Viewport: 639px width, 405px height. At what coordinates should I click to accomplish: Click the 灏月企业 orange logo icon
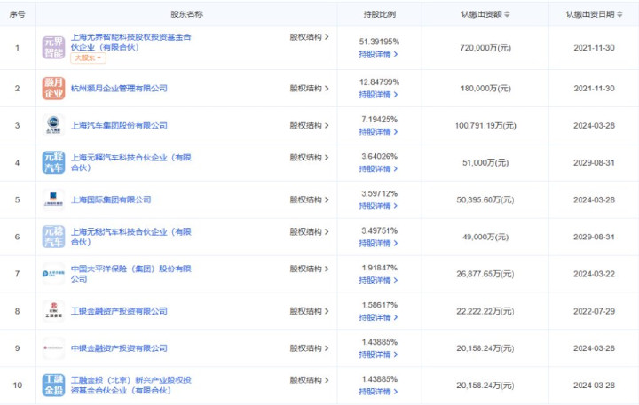pos(53,88)
